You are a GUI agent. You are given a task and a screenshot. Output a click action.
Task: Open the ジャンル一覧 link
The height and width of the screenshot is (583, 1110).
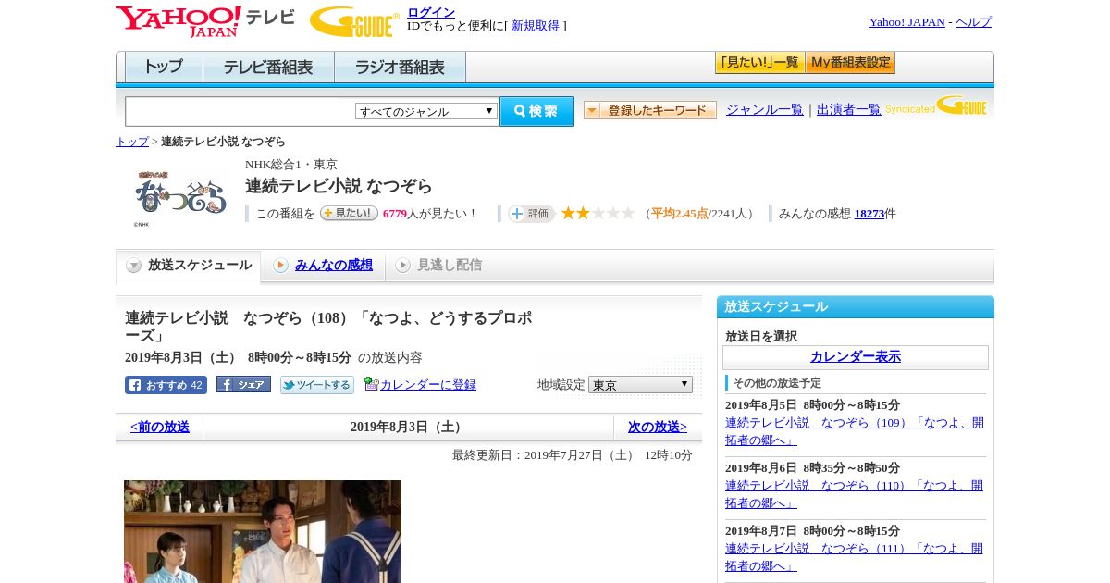tap(765, 110)
